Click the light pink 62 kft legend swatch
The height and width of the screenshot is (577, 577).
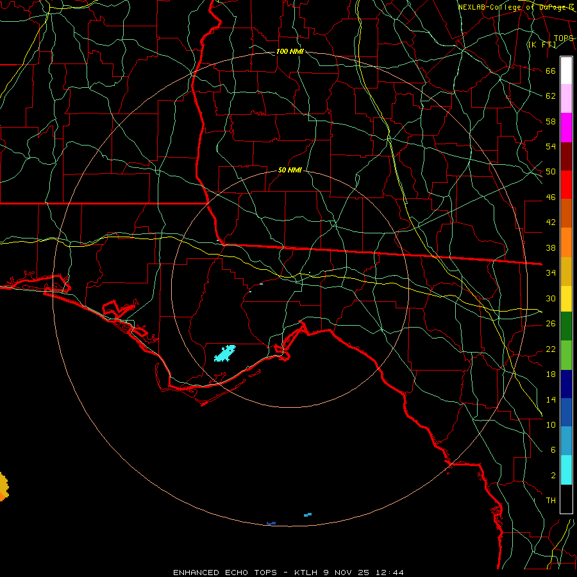566,98
